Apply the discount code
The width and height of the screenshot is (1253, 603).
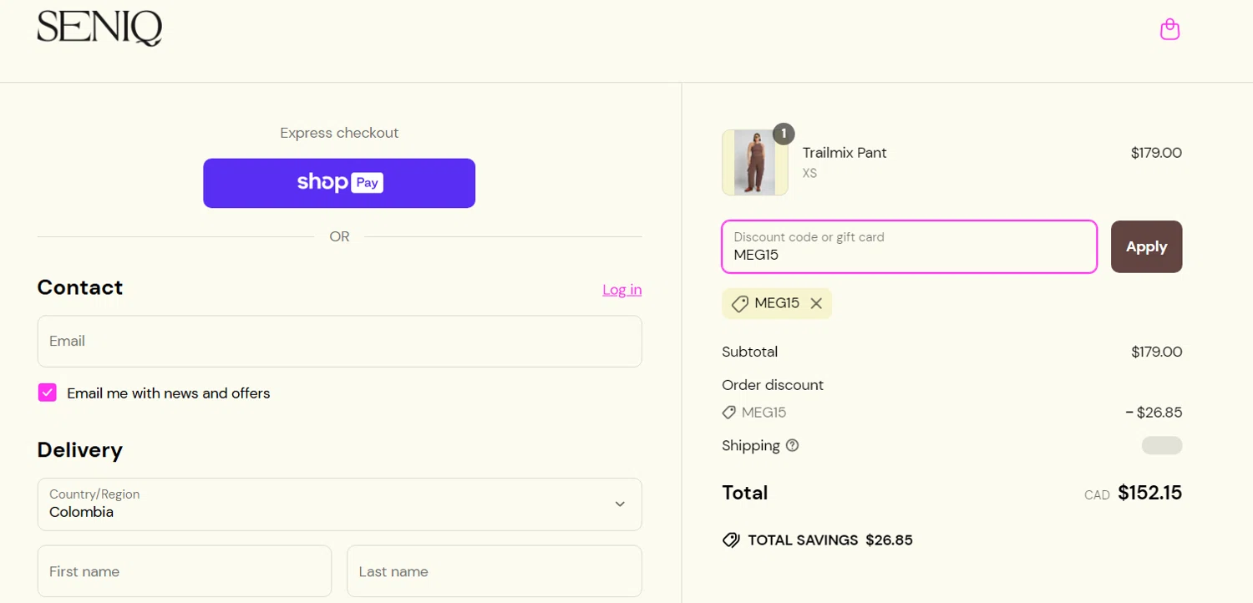pos(1146,246)
